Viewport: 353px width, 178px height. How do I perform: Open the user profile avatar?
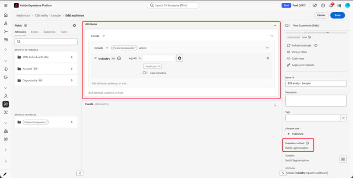347,5
